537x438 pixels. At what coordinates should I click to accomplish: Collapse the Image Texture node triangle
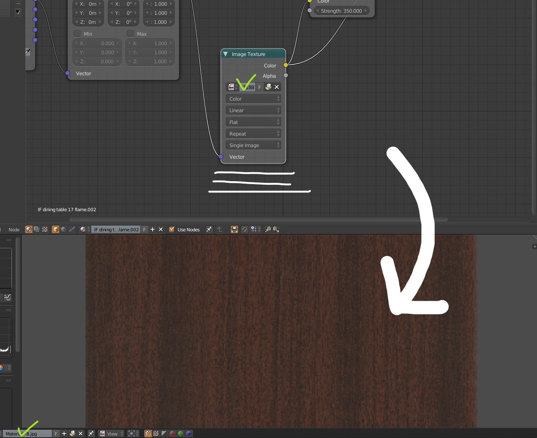coord(225,54)
